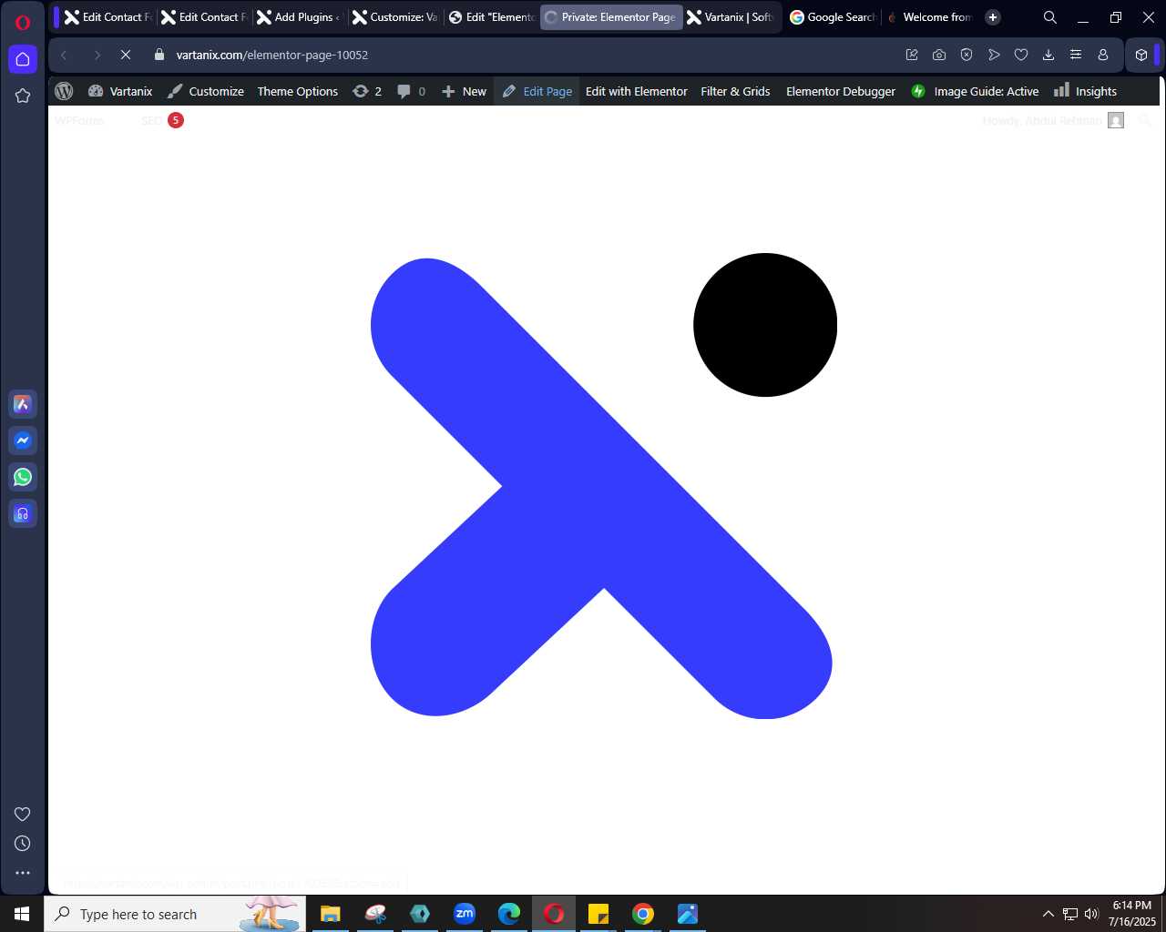Click the site security padlock icon
The image size is (1166, 932).
[x=159, y=55]
